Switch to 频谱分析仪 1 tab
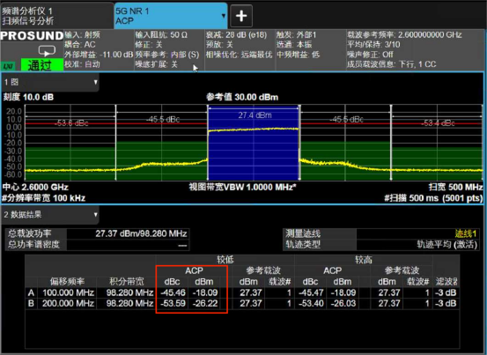This screenshot has width=487, height=355. tap(57, 16)
